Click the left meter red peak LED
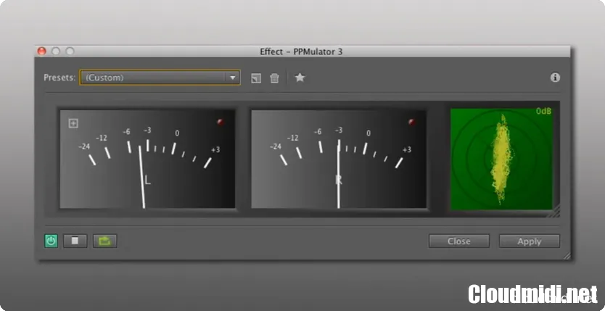 [x=221, y=123]
